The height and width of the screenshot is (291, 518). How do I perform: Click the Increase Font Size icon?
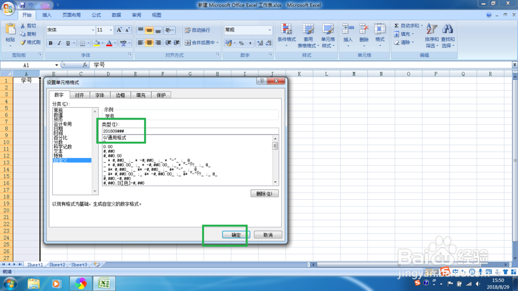119,30
